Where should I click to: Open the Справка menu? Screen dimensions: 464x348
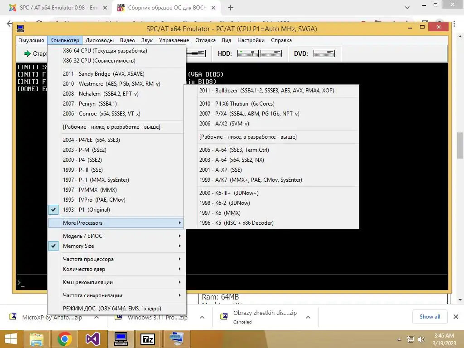tap(281, 40)
